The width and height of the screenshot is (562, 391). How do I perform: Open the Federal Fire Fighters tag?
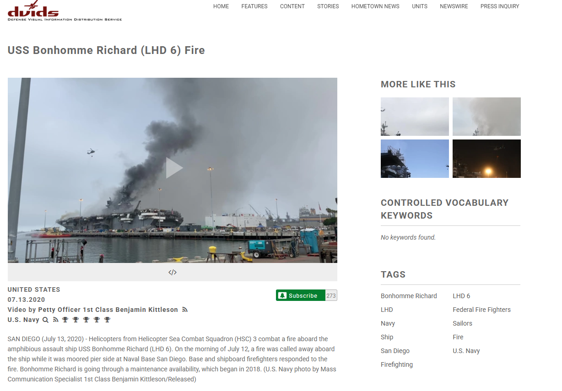click(481, 310)
